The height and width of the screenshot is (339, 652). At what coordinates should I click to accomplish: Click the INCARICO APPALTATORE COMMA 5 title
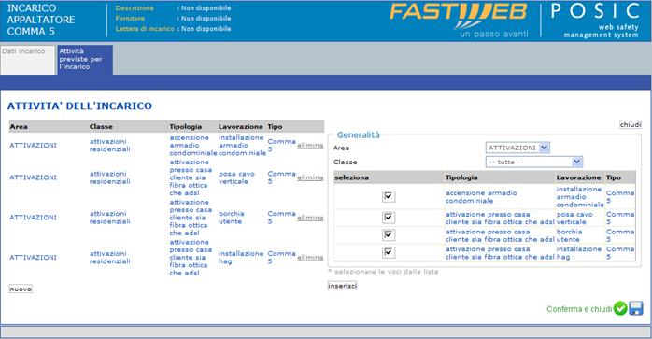(41, 20)
